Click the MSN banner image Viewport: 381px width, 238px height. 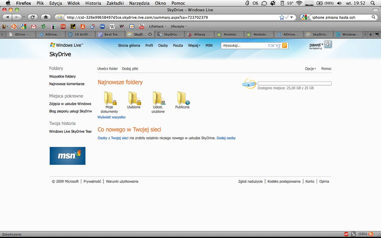coord(68,156)
